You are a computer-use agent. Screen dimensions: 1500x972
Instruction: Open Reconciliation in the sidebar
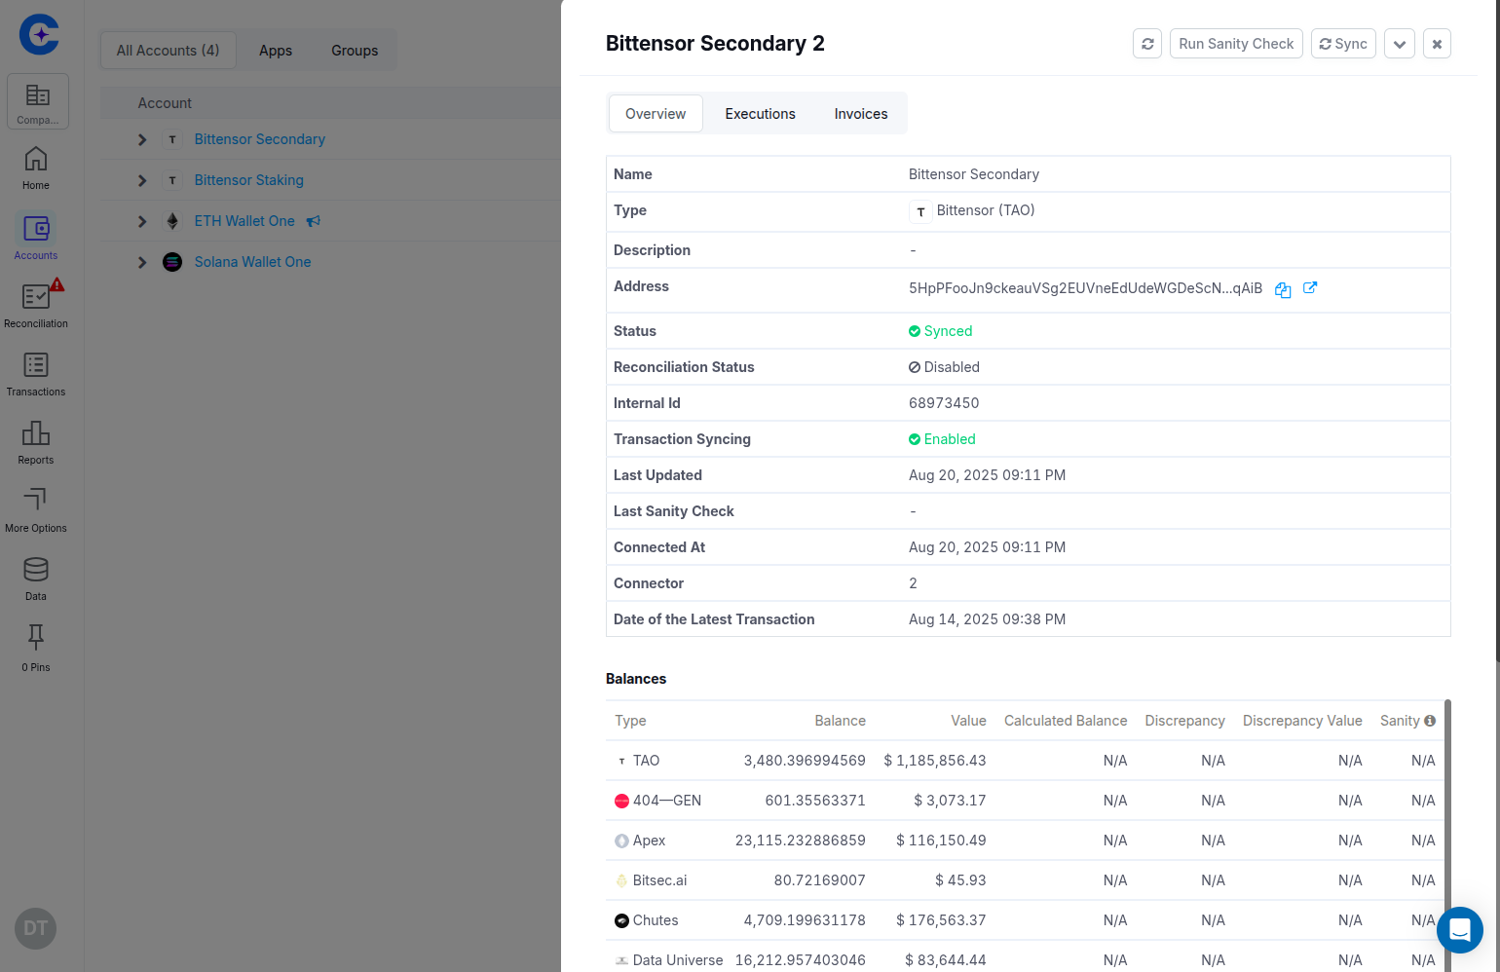tap(36, 305)
